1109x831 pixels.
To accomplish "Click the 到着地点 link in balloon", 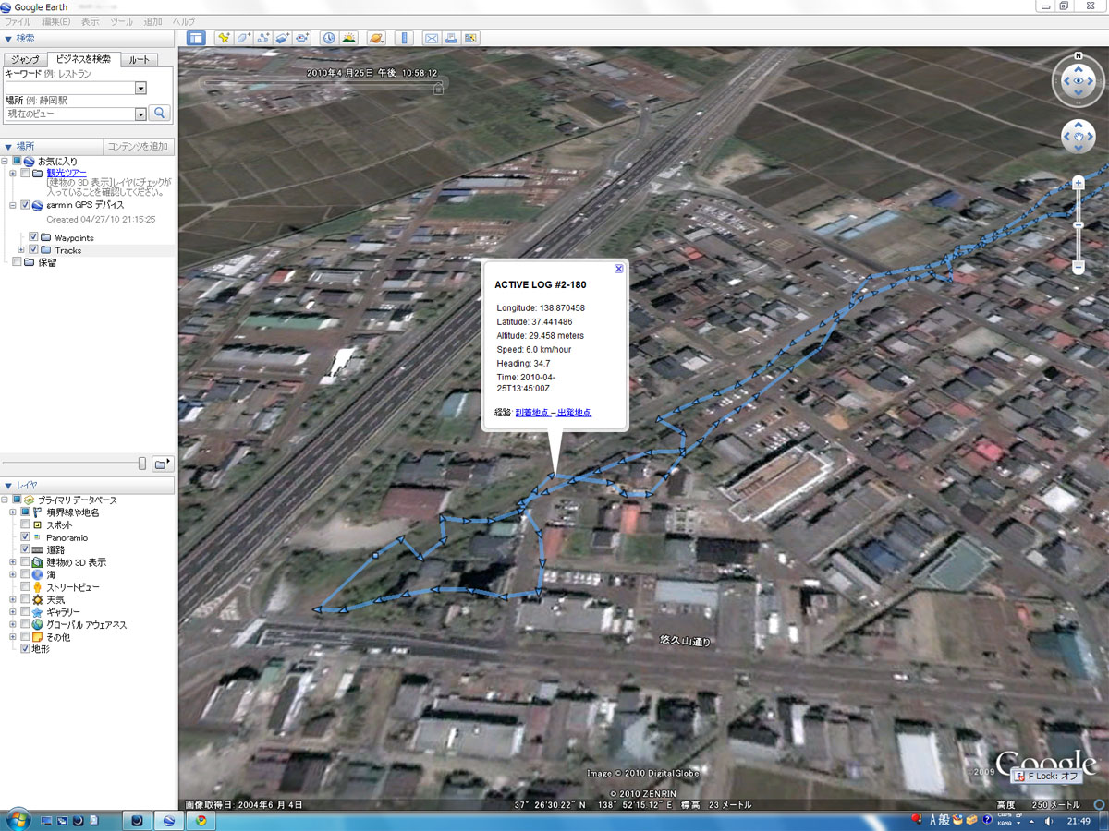I will click(532, 413).
